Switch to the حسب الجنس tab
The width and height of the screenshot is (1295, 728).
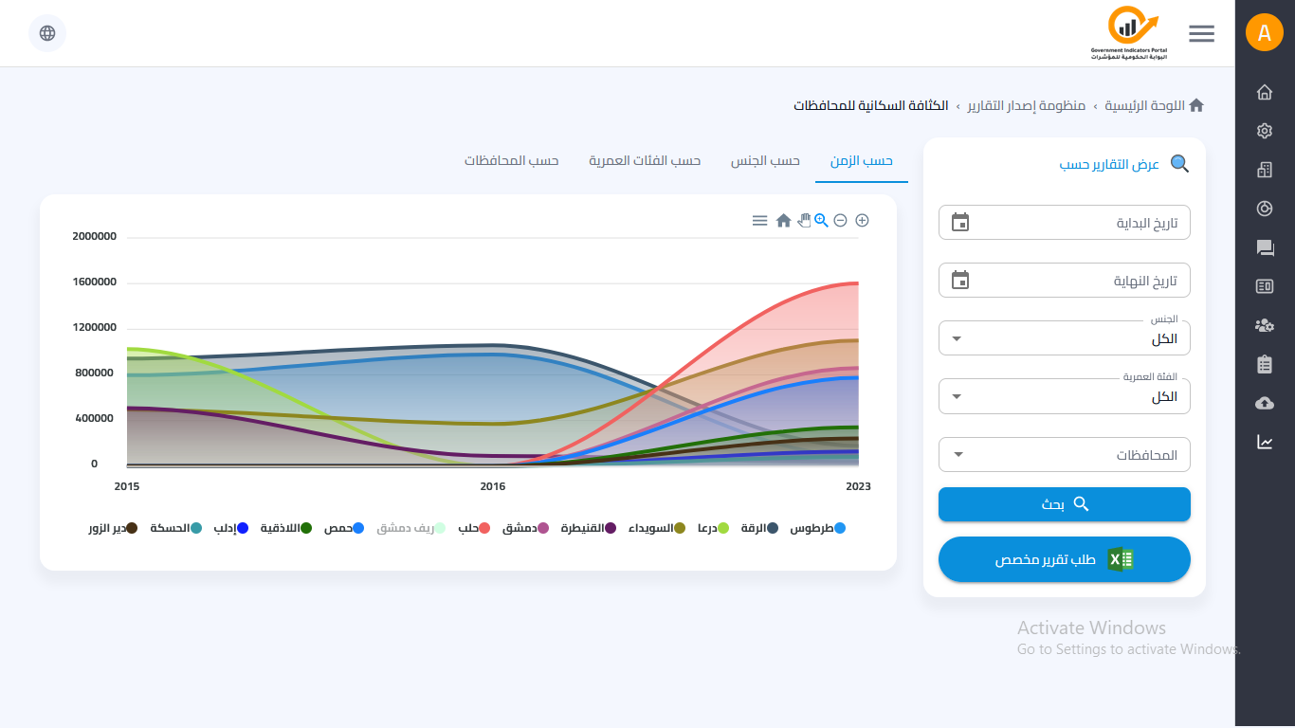pos(765,161)
